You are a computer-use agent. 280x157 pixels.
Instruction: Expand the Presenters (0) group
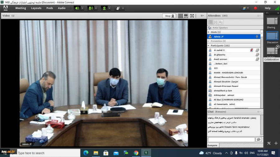(208, 41)
